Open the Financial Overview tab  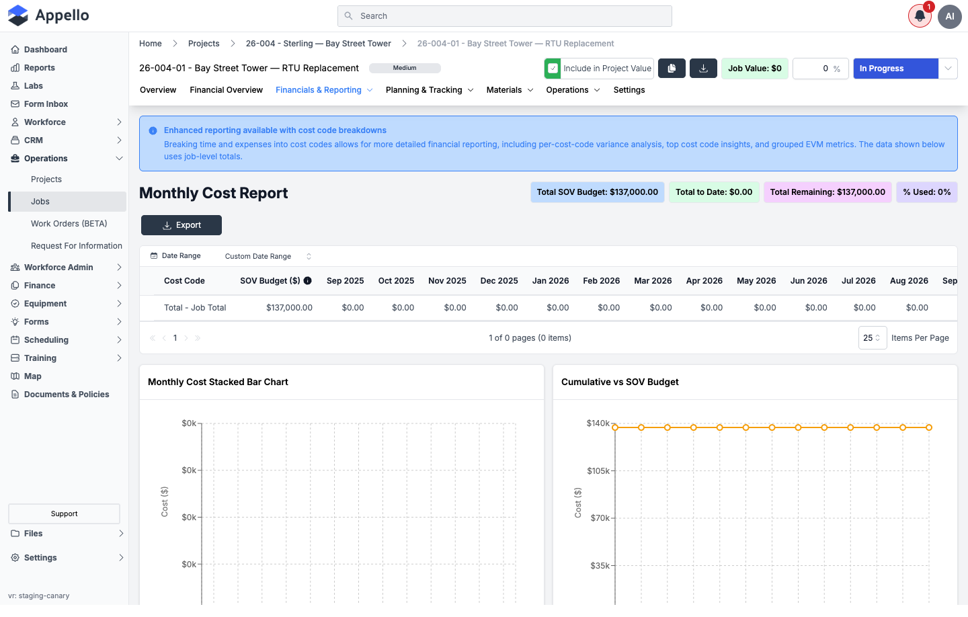226,90
